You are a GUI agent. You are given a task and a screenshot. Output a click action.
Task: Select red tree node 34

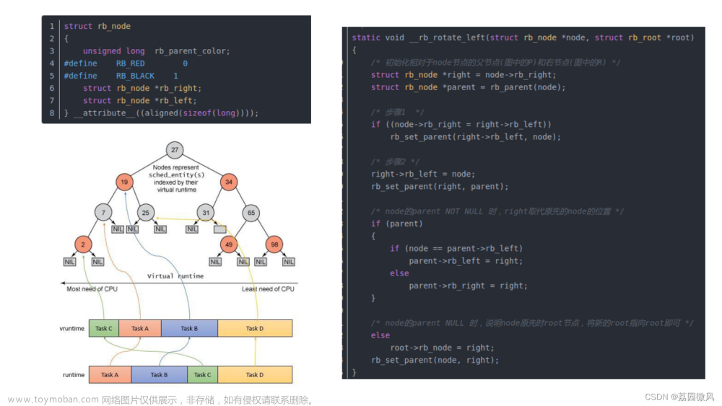[x=229, y=182]
